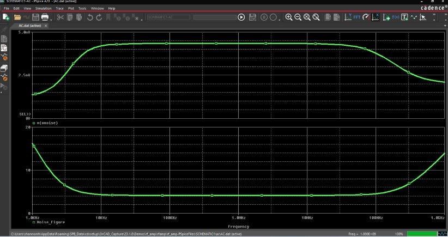Viewport: 448px width, 237px height.
Task: Open the Window menu
Action: (97, 9)
